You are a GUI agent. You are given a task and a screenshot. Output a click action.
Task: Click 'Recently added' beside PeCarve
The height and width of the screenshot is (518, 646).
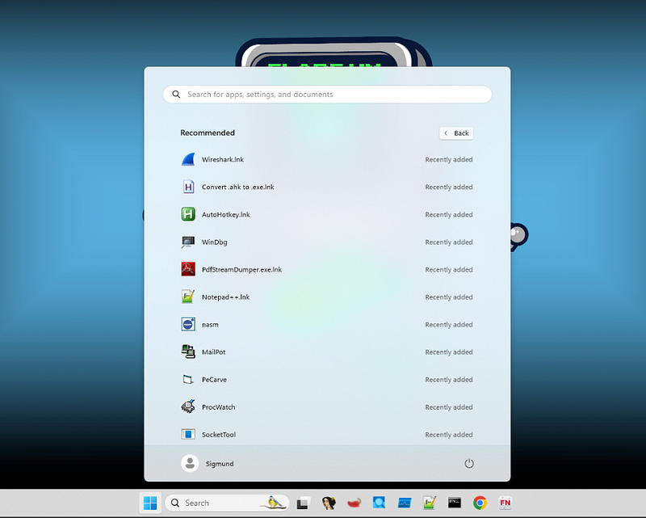coord(449,380)
